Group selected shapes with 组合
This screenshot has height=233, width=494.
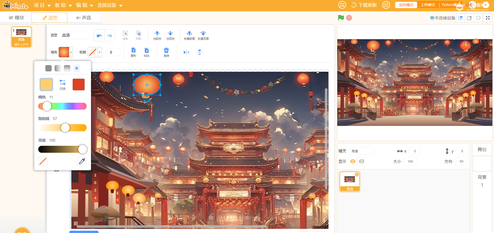click(x=125, y=35)
